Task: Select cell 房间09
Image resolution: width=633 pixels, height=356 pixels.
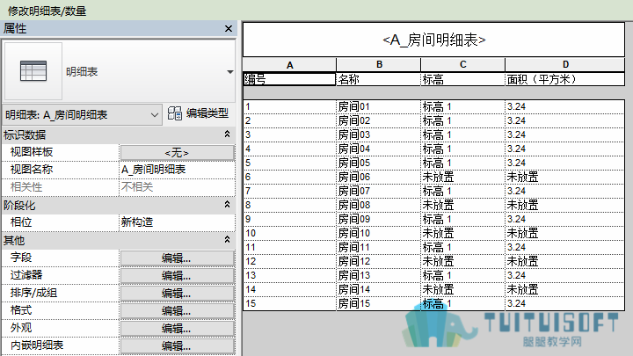Action: point(379,219)
